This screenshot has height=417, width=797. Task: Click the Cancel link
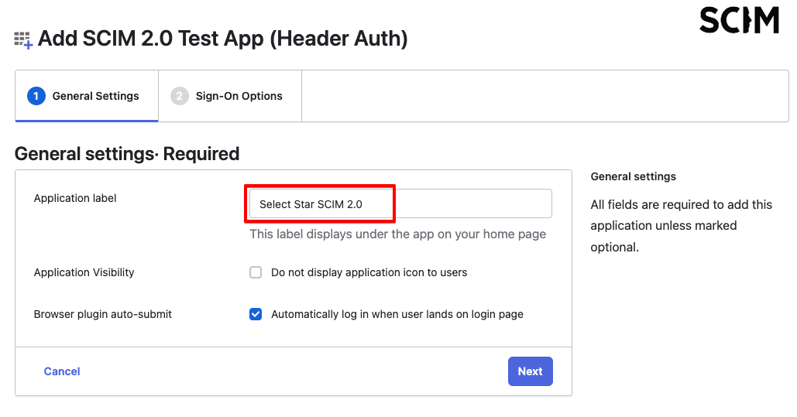pos(62,371)
